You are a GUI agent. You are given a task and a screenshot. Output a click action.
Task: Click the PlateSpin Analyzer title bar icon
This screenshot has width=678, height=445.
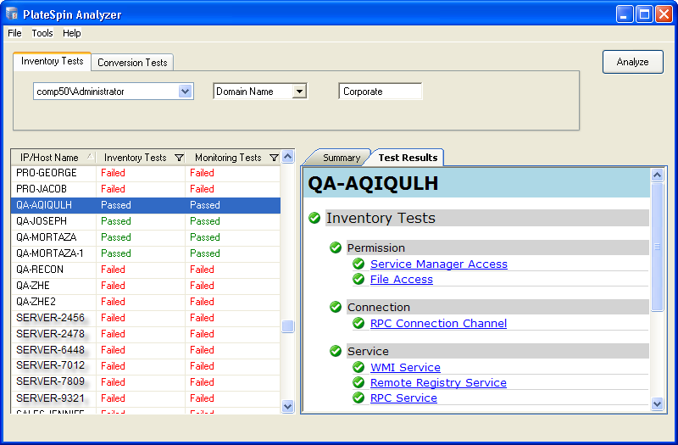11,14
